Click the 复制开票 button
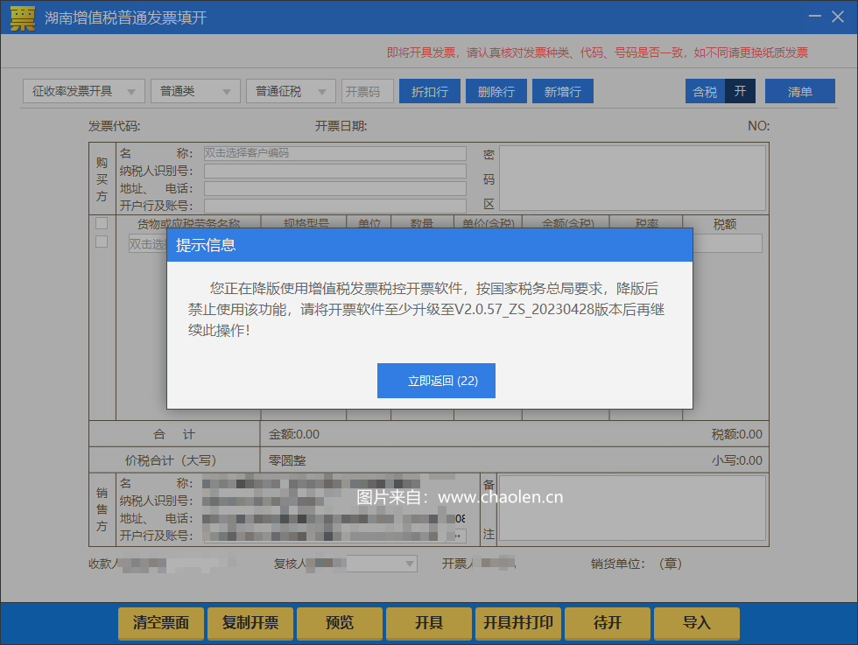This screenshot has height=645, width=858. (x=250, y=623)
